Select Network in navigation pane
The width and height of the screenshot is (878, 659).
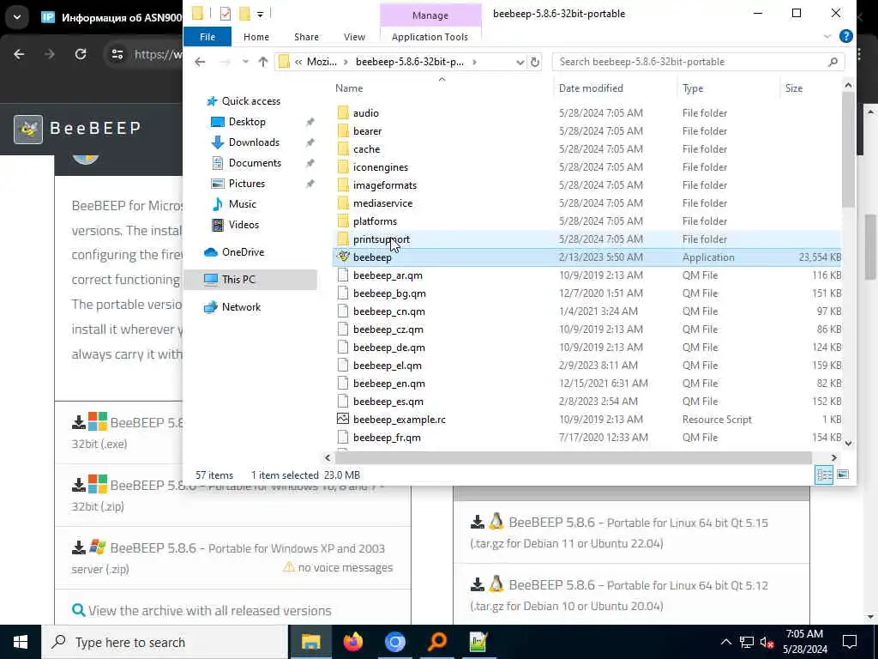(241, 307)
